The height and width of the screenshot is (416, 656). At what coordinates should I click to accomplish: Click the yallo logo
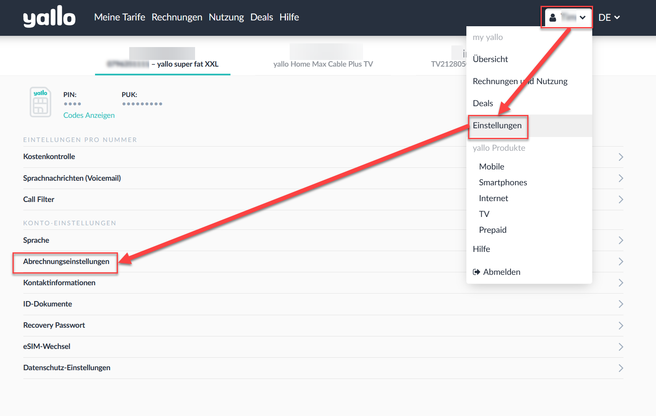click(x=49, y=17)
